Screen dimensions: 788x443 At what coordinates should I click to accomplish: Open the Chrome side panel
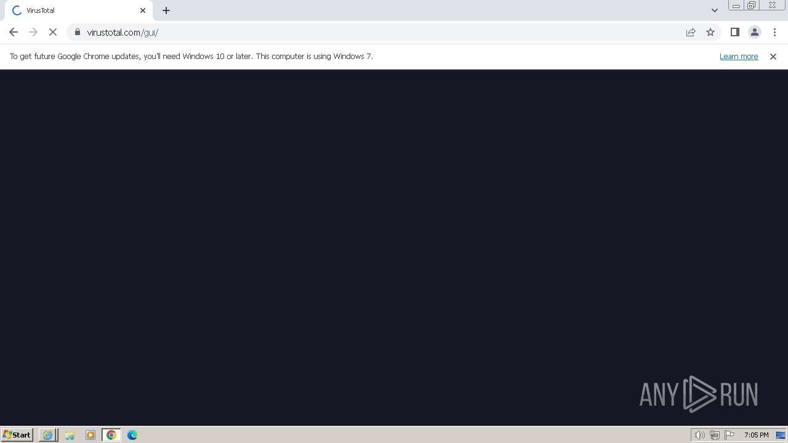pyautogui.click(x=735, y=32)
